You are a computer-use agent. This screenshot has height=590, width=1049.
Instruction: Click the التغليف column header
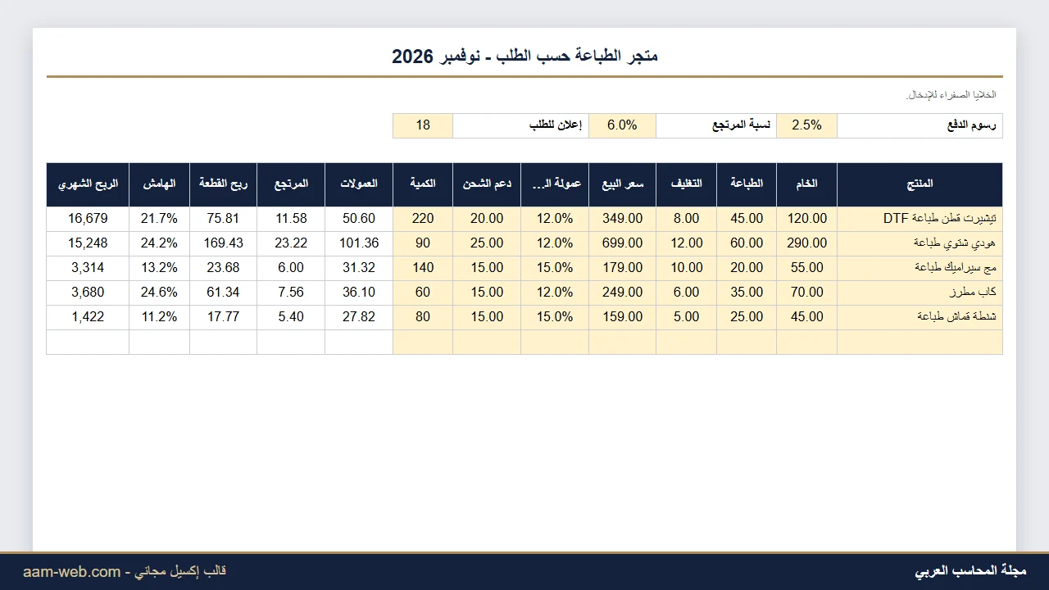[686, 184]
